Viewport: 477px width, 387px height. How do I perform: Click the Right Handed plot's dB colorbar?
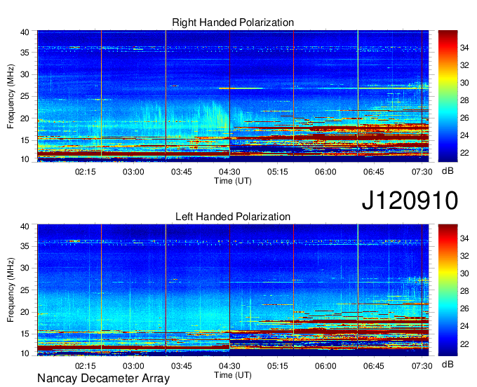point(448,96)
